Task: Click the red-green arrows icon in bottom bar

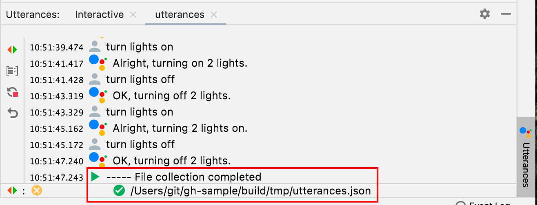Action: pyautogui.click(x=13, y=190)
